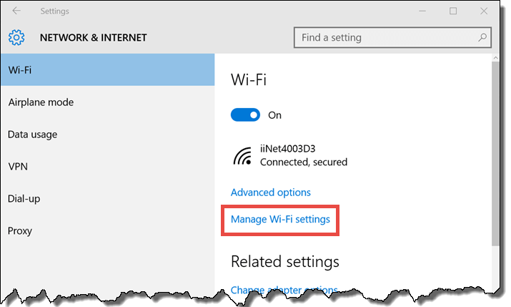This screenshot has height=307, width=511.
Task: Click the Change adapter options link
Action: click(284, 289)
